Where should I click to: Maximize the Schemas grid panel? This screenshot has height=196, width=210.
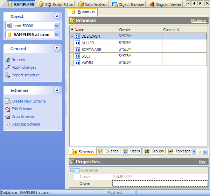(198, 21)
